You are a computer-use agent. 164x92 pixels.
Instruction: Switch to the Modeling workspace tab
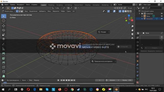tap(51, 5)
